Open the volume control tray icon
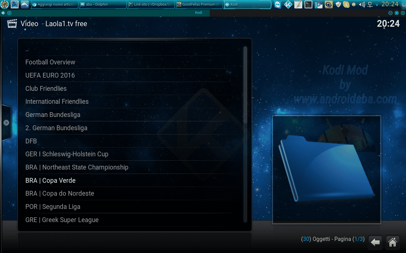 click(x=362, y=4)
